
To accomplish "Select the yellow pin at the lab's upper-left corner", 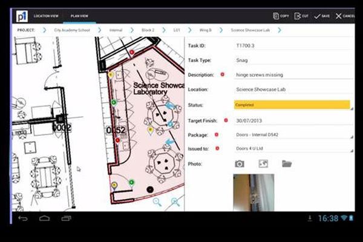I will pyautogui.click(x=111, y=75).
